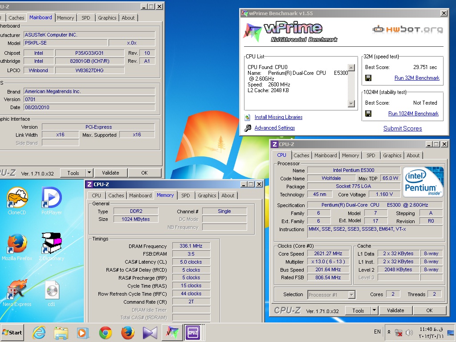Open Z Dictionary desktop shortcut
Viewport: 456px width, 342px height.
coord(52,247)
